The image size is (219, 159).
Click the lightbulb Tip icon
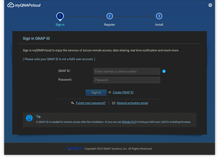click(x=29, y=118)
